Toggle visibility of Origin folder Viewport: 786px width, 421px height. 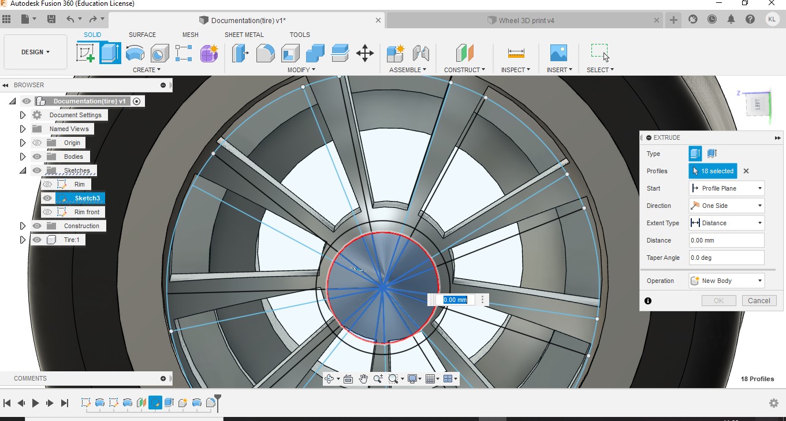pyautogui.click(x=37, y=143)
